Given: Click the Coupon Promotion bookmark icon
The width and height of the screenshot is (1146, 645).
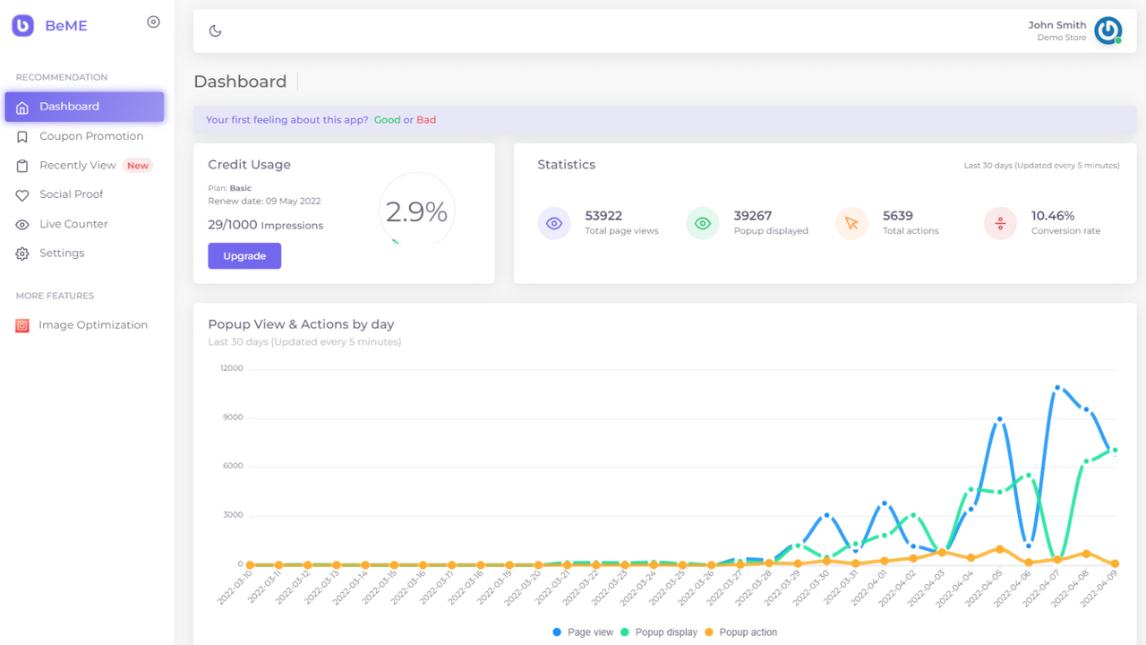Looking at the screenshot, I should pos(22,137).
